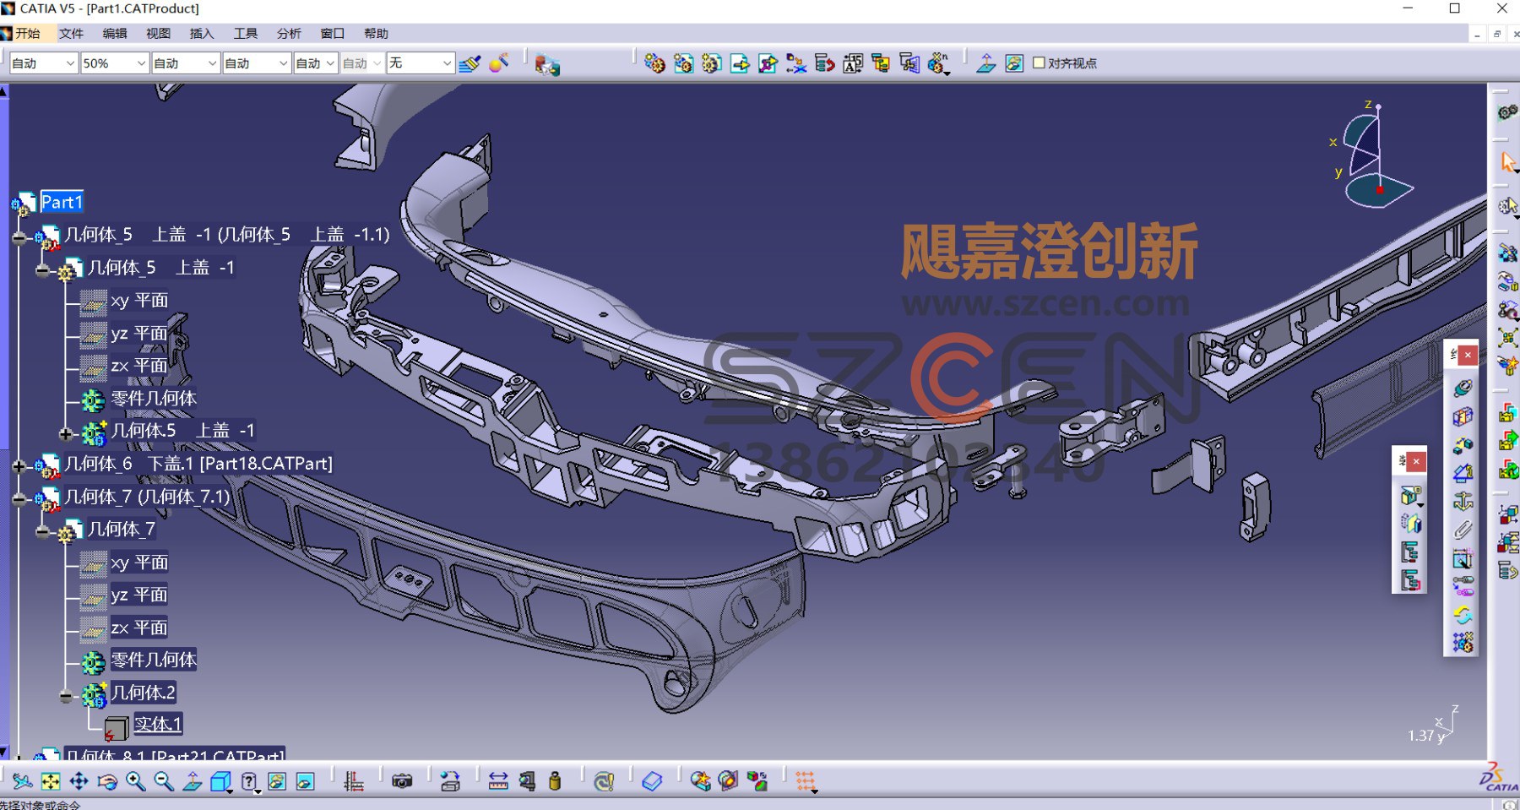
Task: Select 几何体_6 下盖.1 [Part18.CATPart] tree item
Action: coord(198,464)
